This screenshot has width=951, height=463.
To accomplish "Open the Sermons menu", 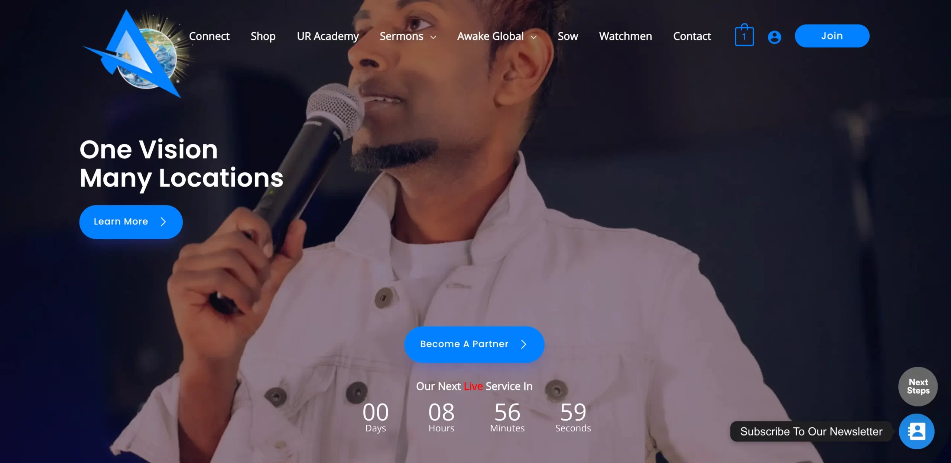I will [x=401, y=36].
